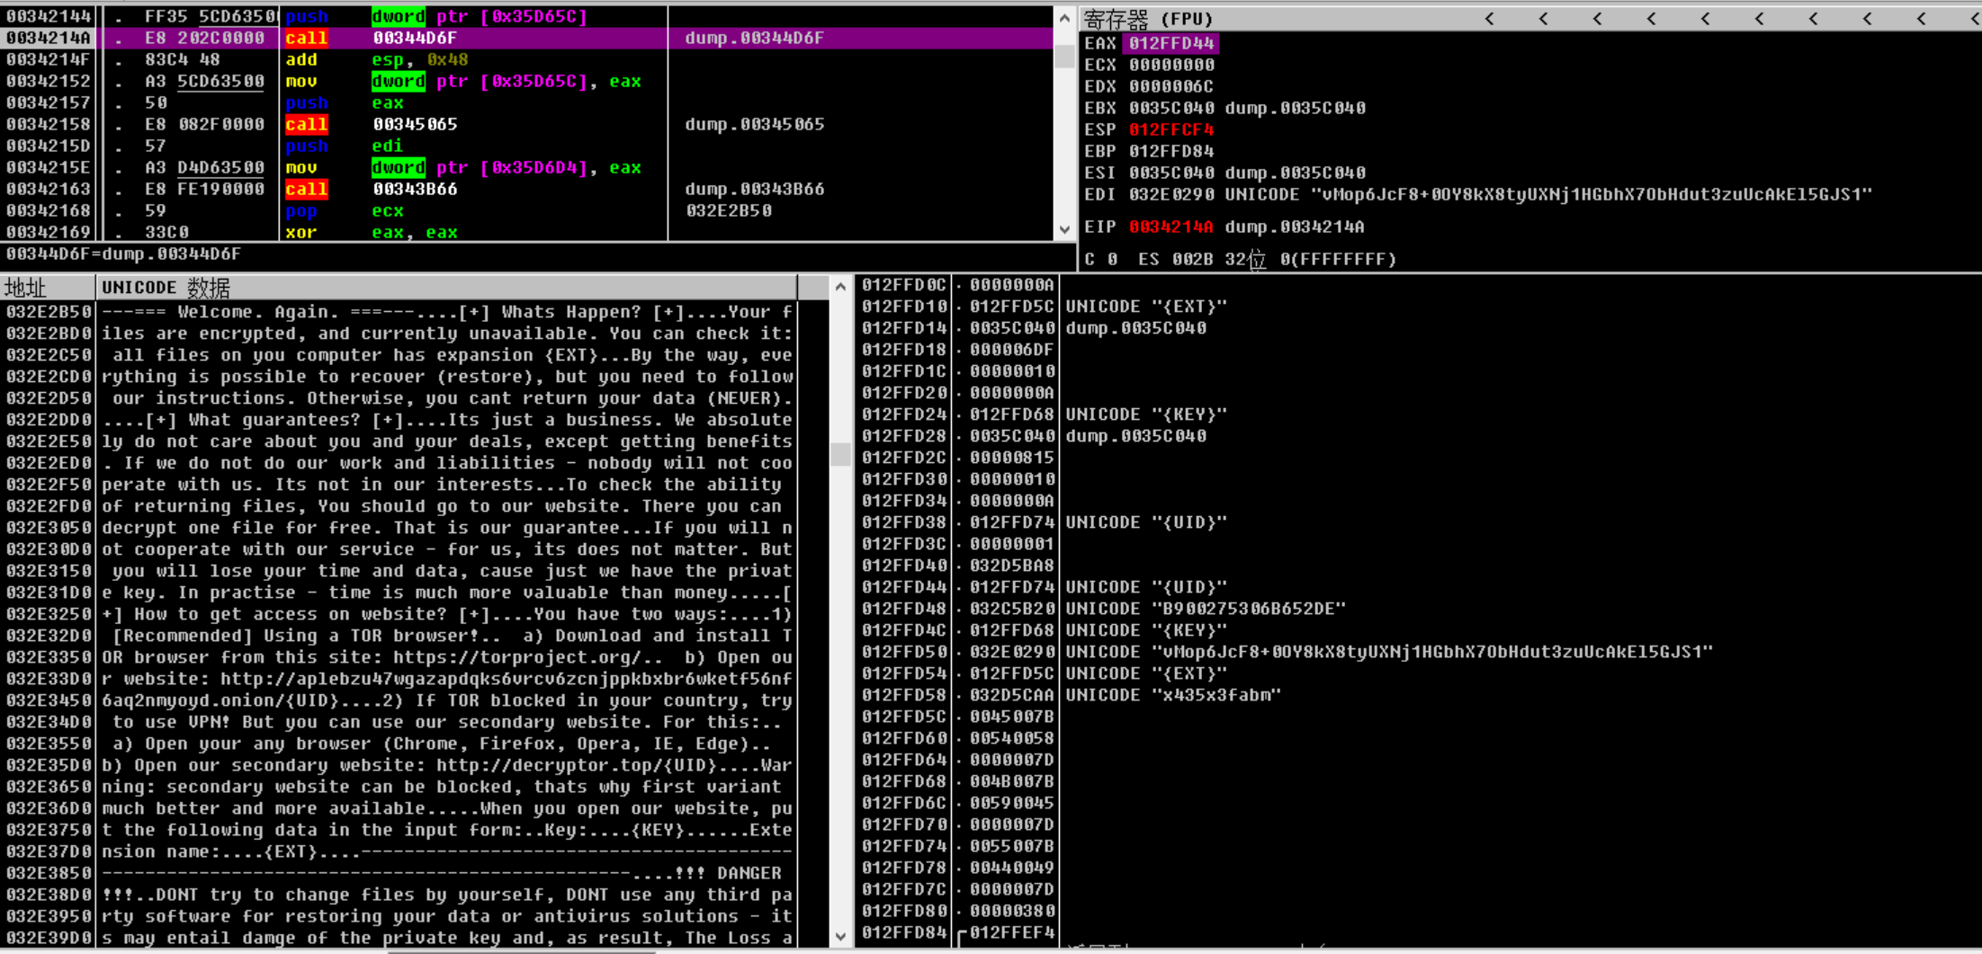Select dump row at address 032E35D0
Image resolution: width=1982 pixels, height=954 pixels.
(399, 765)
